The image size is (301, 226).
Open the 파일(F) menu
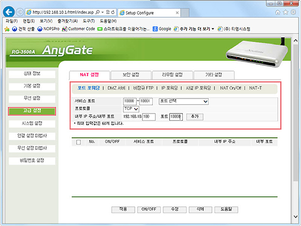(x=11, y=21)
